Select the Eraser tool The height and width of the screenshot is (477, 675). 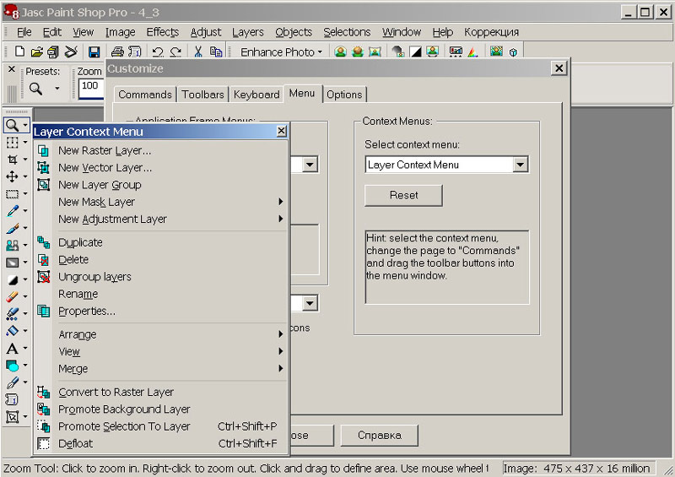coord(12,296)
